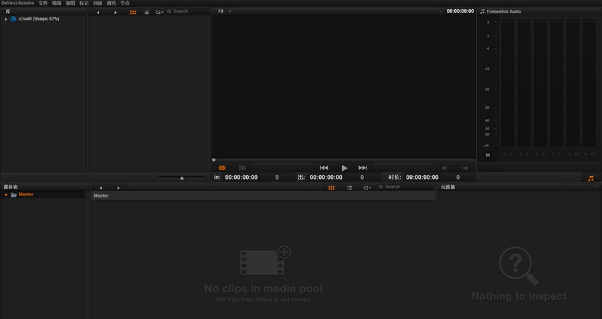Click the media pool Search field

405,188
